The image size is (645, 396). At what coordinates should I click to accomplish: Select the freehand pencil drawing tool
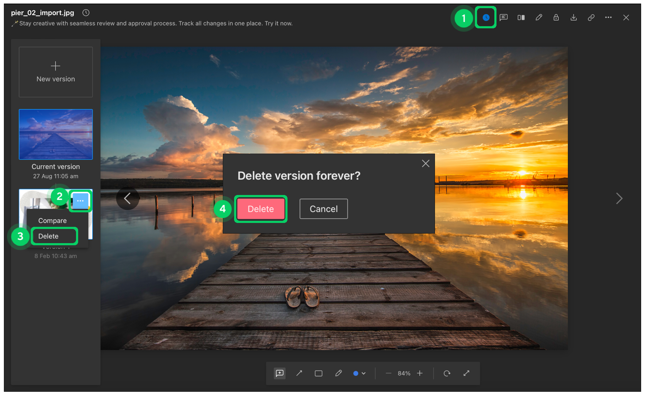click(x=338, y=373)
